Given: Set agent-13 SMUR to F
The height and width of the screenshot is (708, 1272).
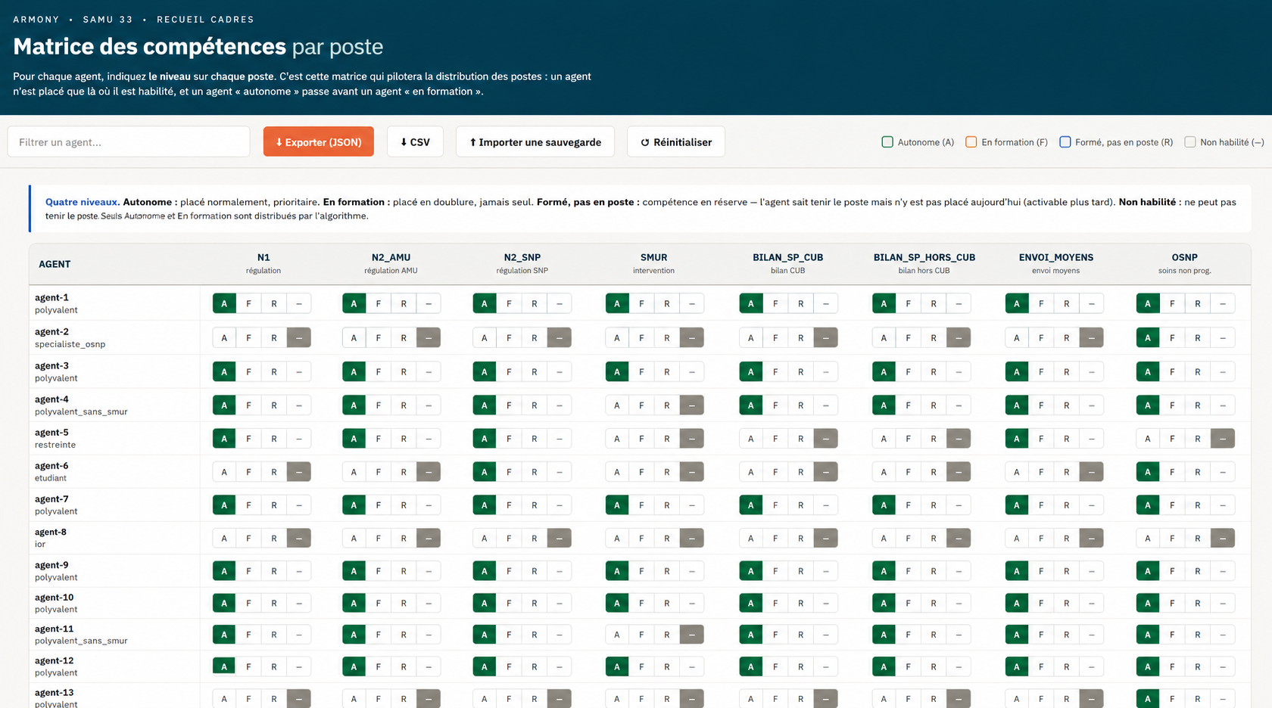Looking at the screenshot, I should coord(642,699).
